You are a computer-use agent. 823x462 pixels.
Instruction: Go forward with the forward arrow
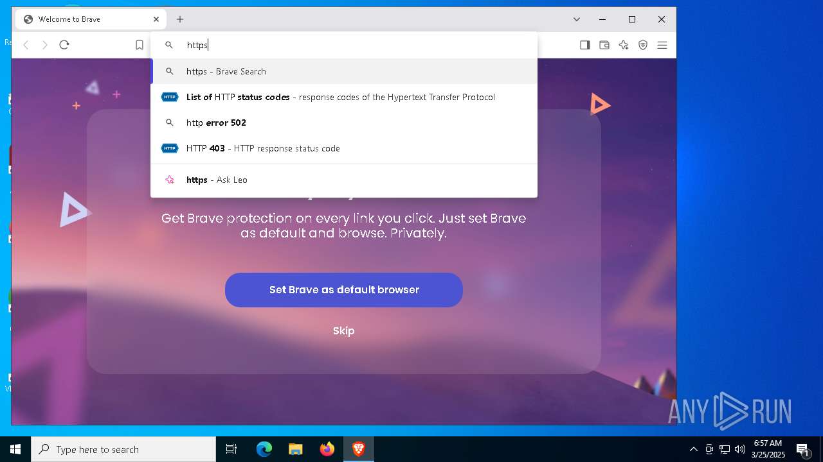click(x=45, y=45)
